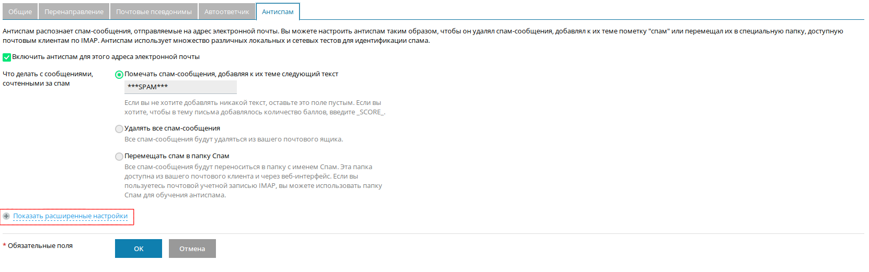Click the _SCORE_ hint text below the field
Image resolution: width=869 pixels, height=272 pixels.
371,112
